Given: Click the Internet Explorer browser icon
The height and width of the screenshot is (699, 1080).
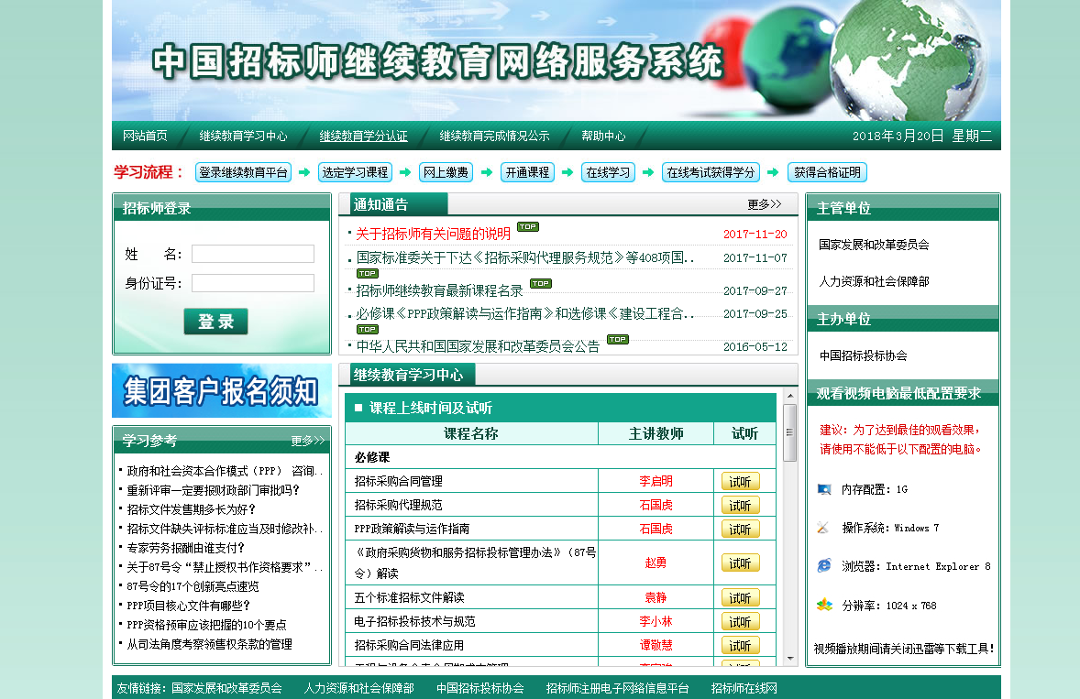Looking at the screenshot, I should pyautogui.click(x=824, y=566).
